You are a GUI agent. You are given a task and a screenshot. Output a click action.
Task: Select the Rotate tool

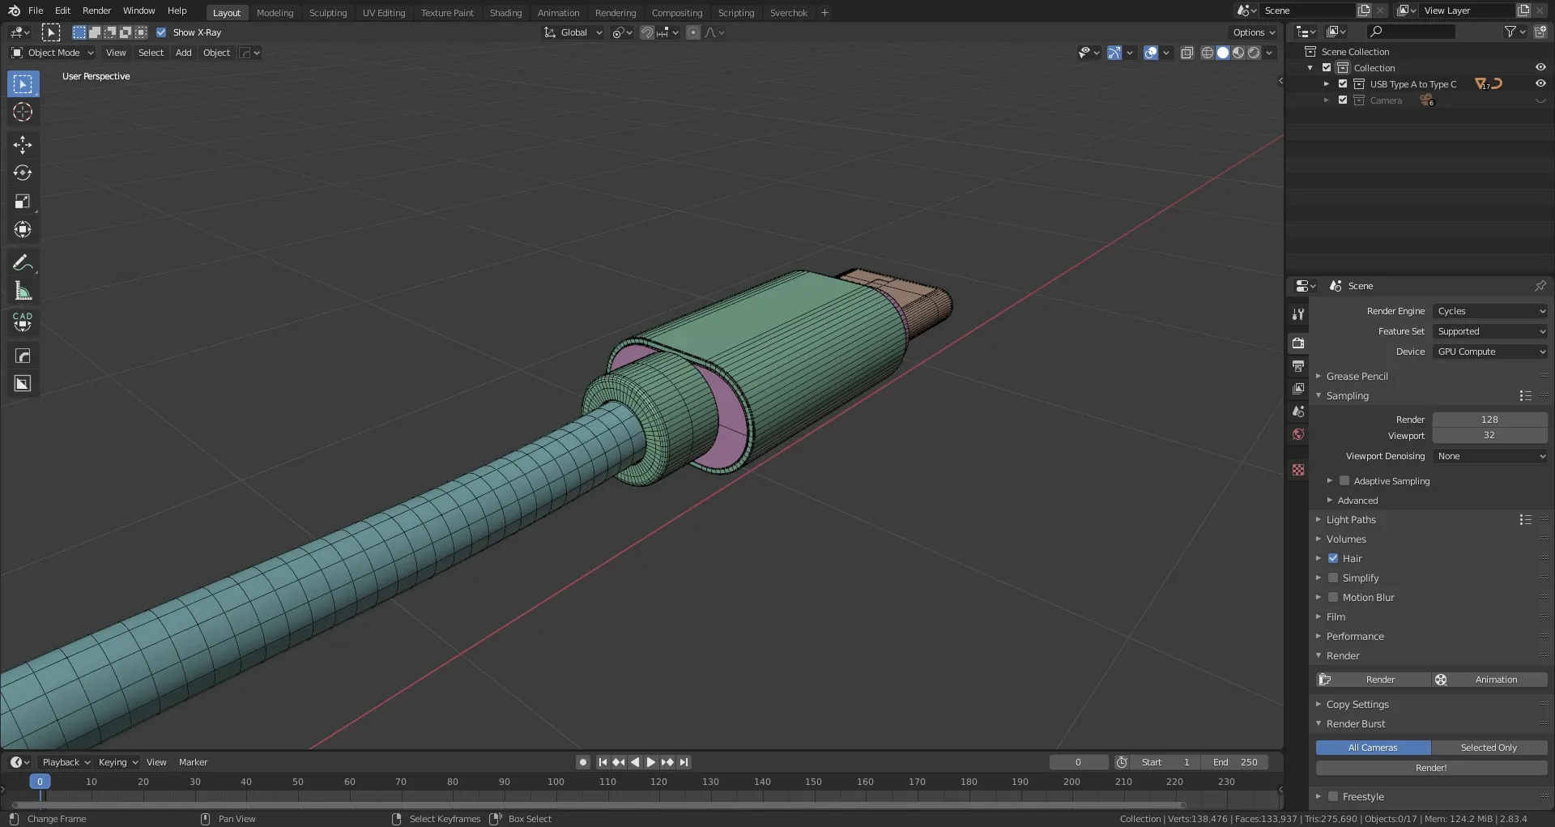click(x=23, y=173)
